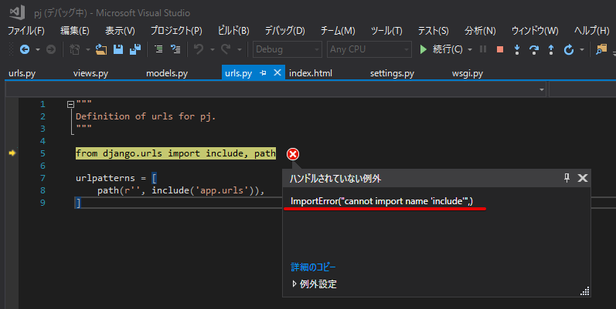The height and width of the screenshot is (309, 616).
Task: Open the ヘルプ(H) menu
Action: (591, 31)
